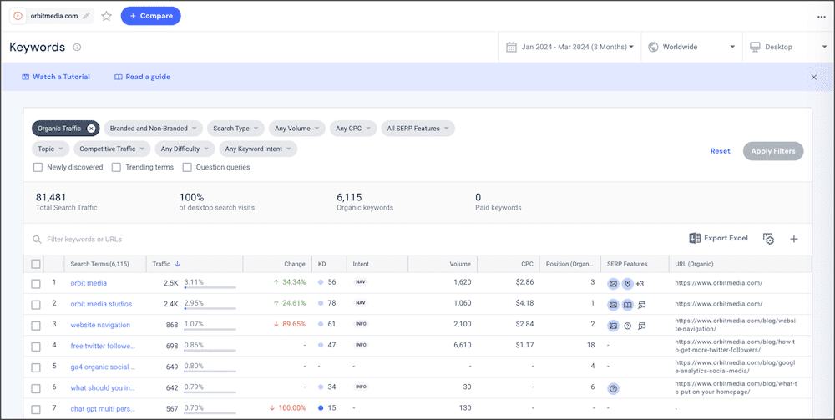Click the plus icon beside column settings
Viewport: 835px width, 420px height.
pyautogui.click(x=794, y=239)
